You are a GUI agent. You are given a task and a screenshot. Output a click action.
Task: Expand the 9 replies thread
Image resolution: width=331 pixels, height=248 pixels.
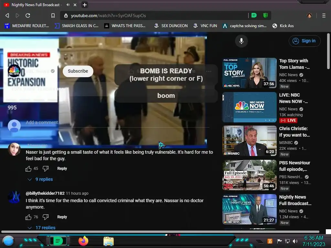pyautogui.click(x=40, y=179)
